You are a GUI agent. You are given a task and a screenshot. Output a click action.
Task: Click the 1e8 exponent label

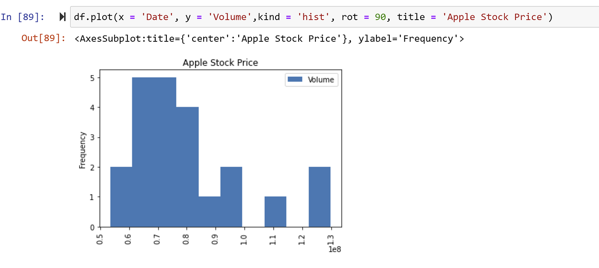(335, 249)
